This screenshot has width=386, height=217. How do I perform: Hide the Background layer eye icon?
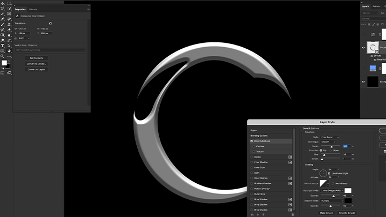363,82
